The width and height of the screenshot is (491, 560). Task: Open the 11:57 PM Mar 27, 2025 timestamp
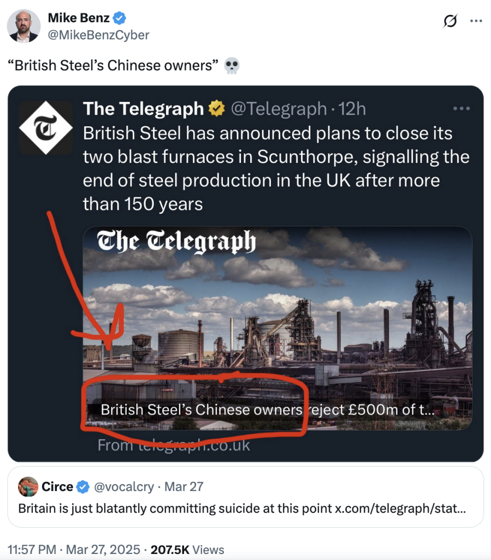coord(74,549)
